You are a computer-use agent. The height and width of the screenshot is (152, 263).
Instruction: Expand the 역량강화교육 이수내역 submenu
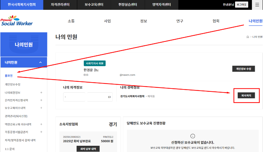[x=41, y=124]
